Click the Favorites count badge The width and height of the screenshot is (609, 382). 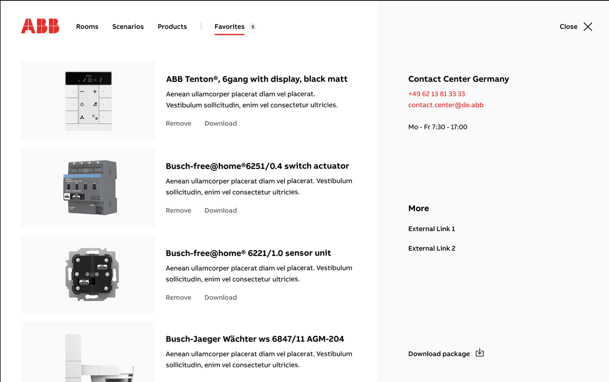point(253,27)
